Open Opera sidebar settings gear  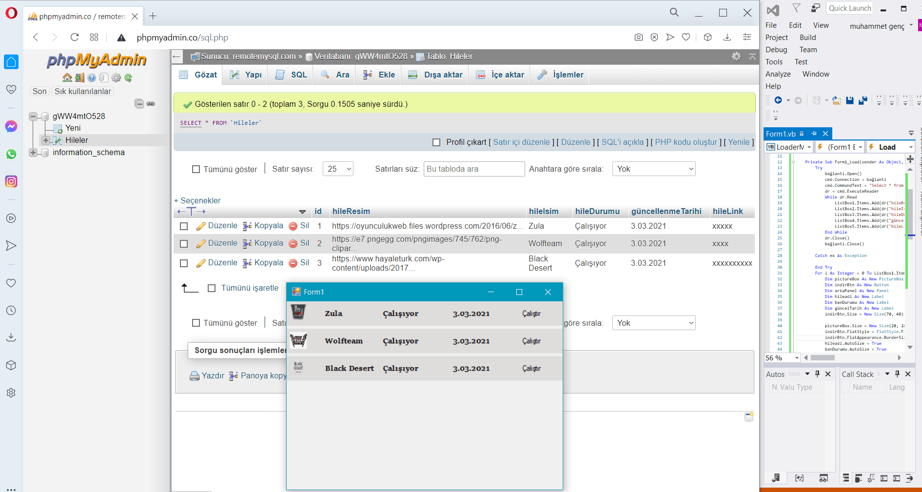pyautogui.click(x=11, y=393)
